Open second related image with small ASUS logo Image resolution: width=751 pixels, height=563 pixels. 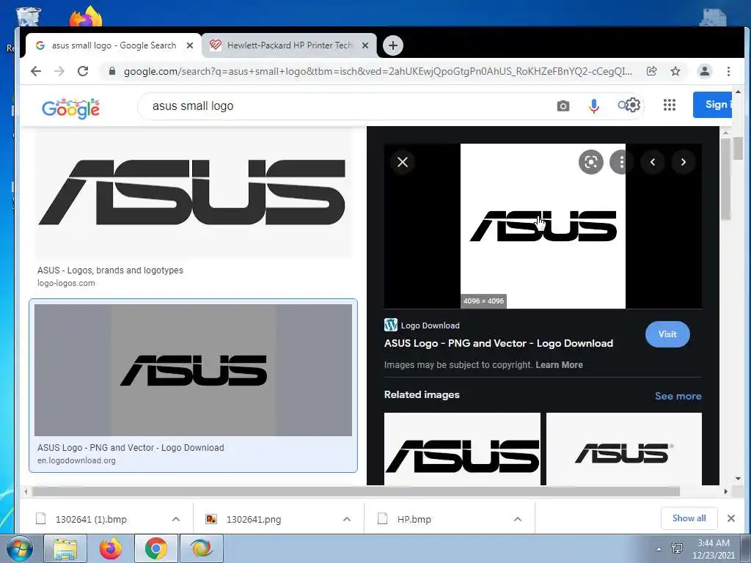pyautogui.click(x=624, y=449)
